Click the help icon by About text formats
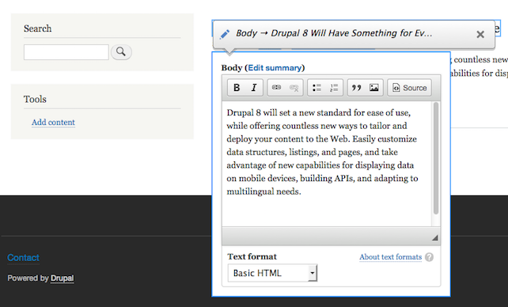The height and width of the screenshot is (307, 508). [x=430, y=257]
